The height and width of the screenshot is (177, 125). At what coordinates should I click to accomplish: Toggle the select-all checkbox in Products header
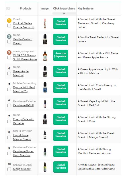8,9
